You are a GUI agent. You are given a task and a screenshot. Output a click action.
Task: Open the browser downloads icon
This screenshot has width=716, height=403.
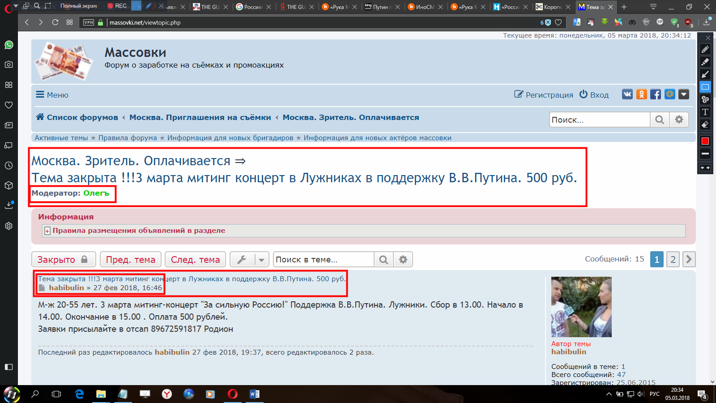[707, 22]
